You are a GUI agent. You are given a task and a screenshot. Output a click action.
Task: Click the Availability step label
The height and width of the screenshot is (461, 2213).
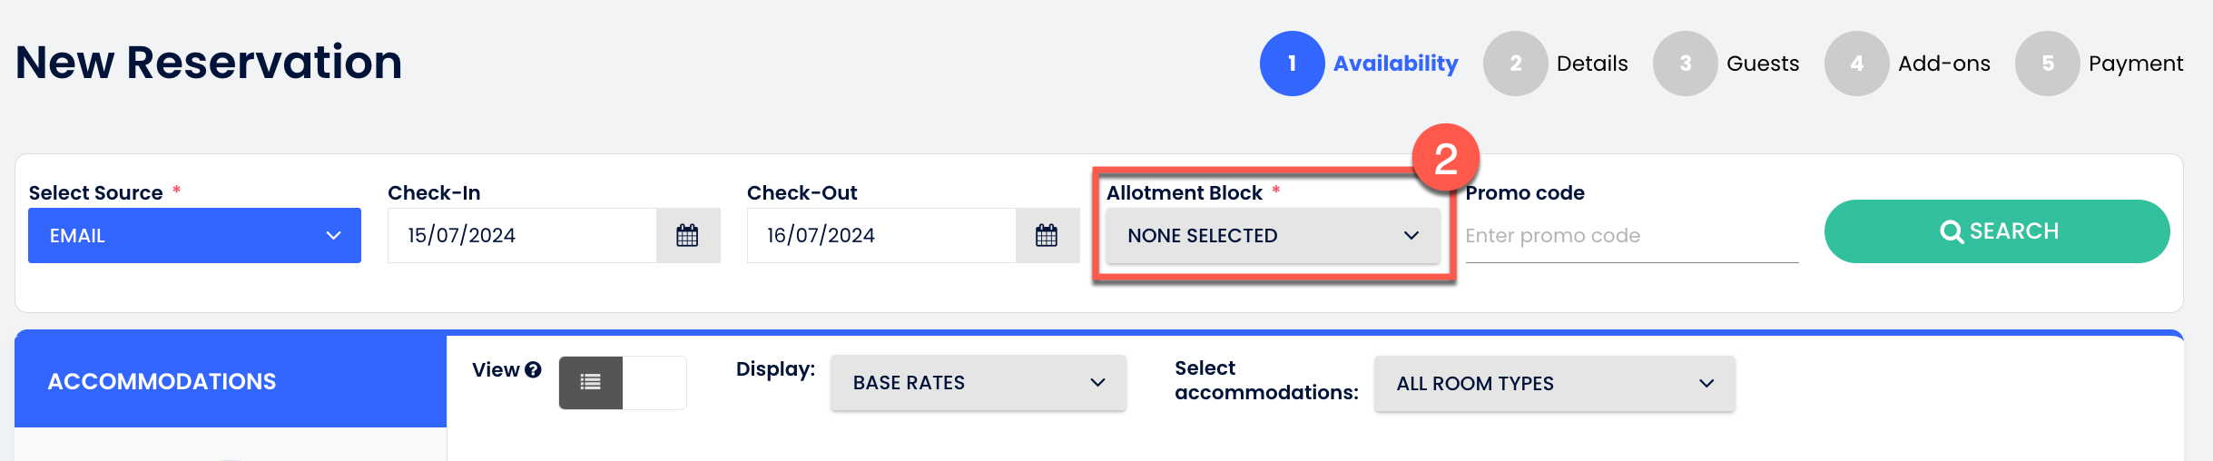point(1395,64)
